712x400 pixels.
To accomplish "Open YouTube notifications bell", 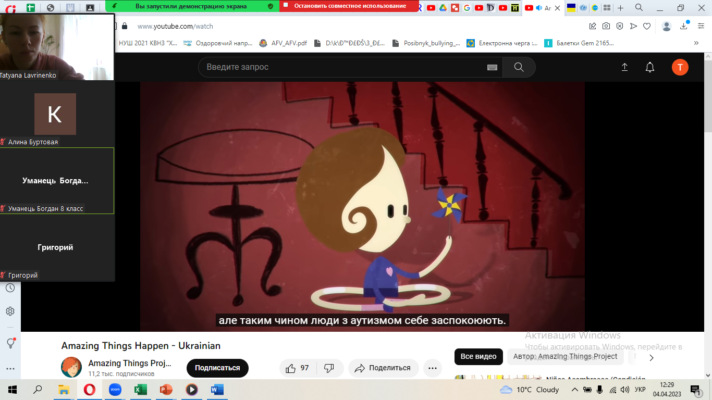I will pos(650,67).
